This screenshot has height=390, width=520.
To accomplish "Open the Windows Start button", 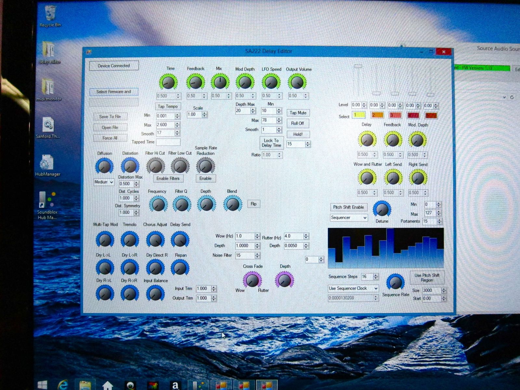I will coord(42,385).
